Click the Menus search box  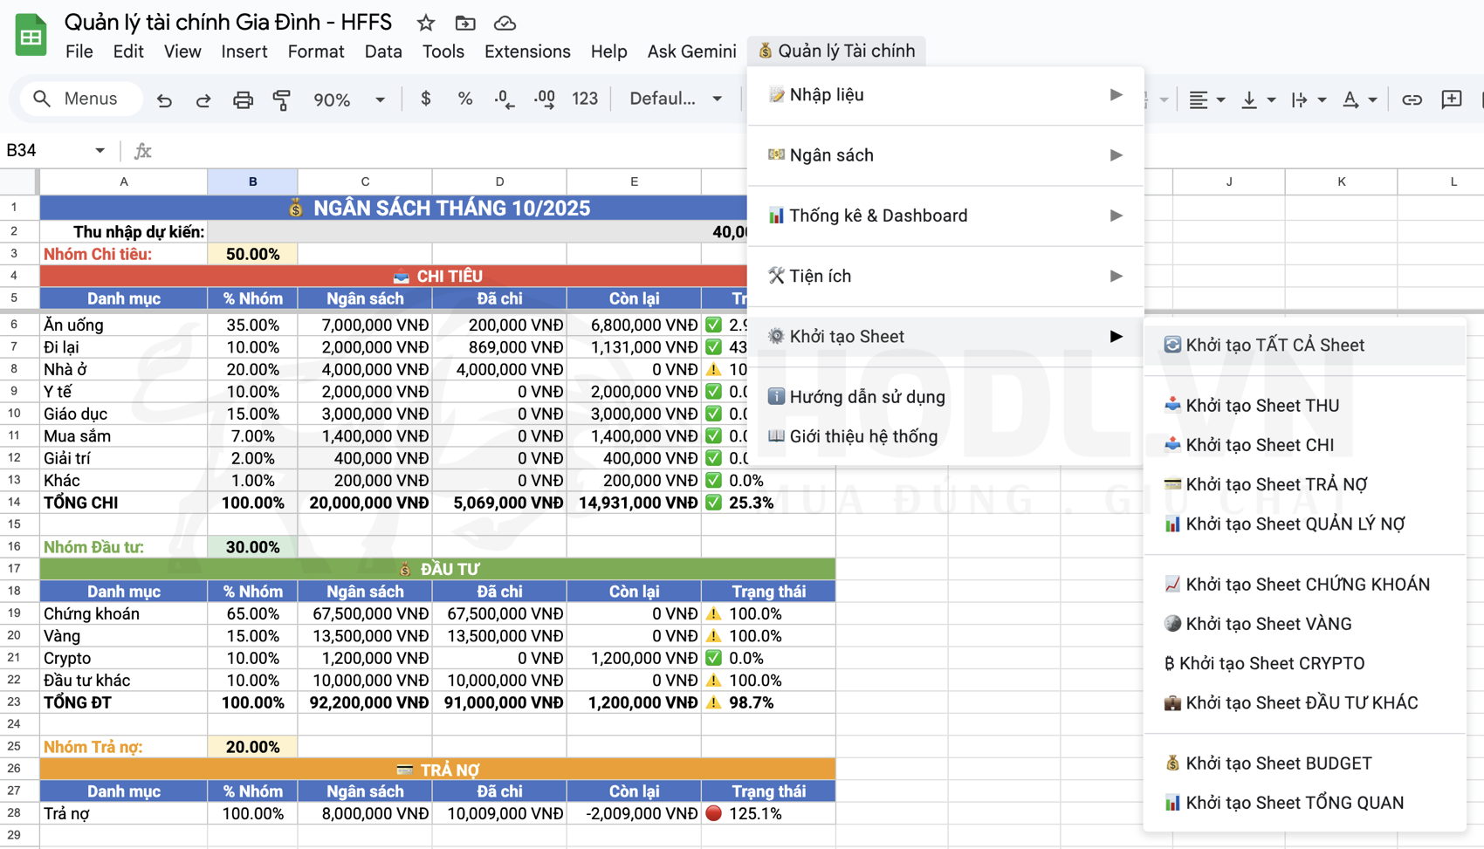(80, 99)
